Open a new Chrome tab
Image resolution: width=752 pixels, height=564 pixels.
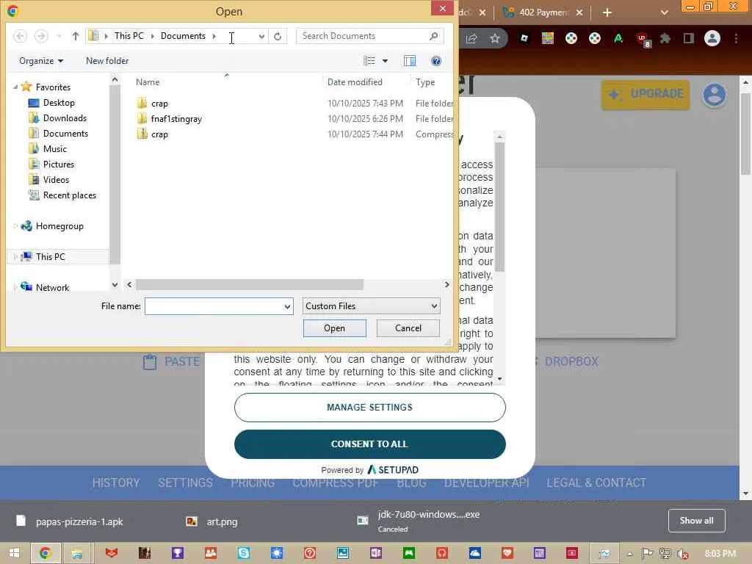[607, 12]
